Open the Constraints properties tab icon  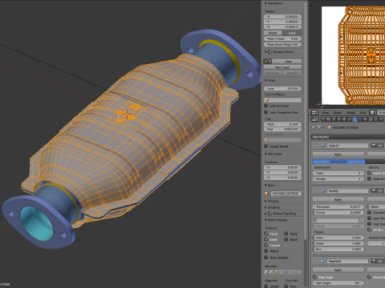point(350,119)
